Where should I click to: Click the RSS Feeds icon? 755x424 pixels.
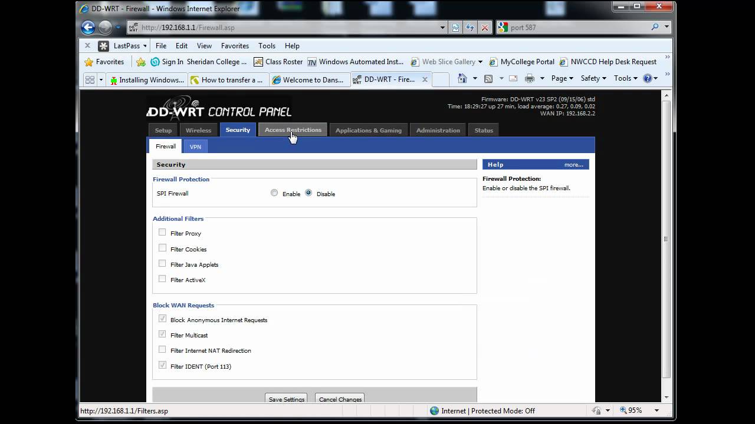tap(488, 78)
